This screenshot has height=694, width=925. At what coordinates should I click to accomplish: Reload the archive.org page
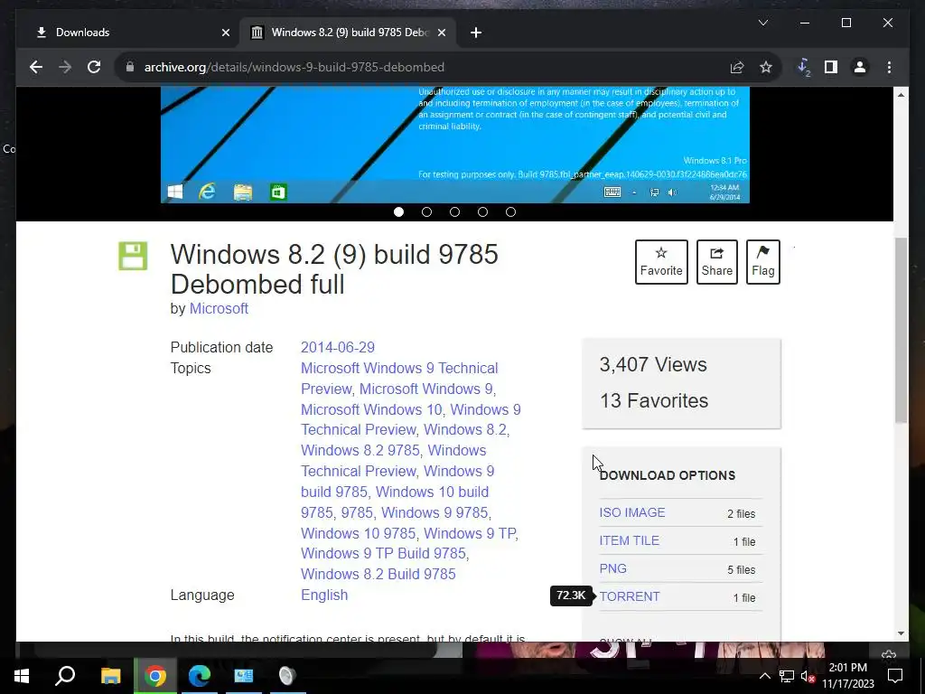tap(94, 67)
